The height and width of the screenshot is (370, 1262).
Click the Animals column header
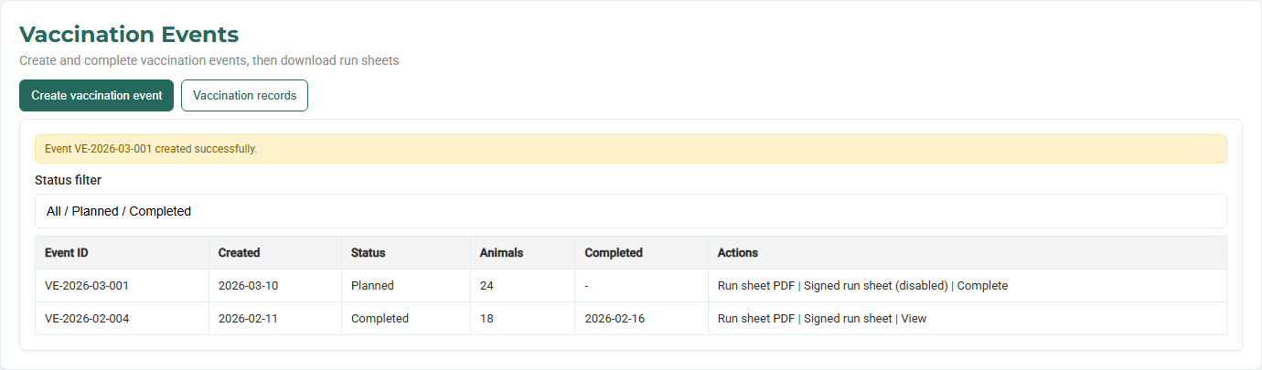(501, 253)
